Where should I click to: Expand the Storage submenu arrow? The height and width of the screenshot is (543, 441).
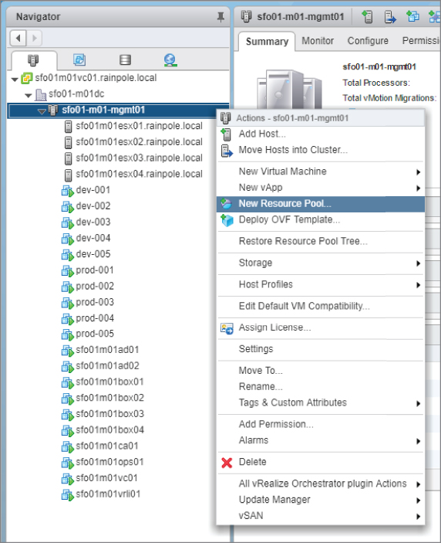click(418, 263)
